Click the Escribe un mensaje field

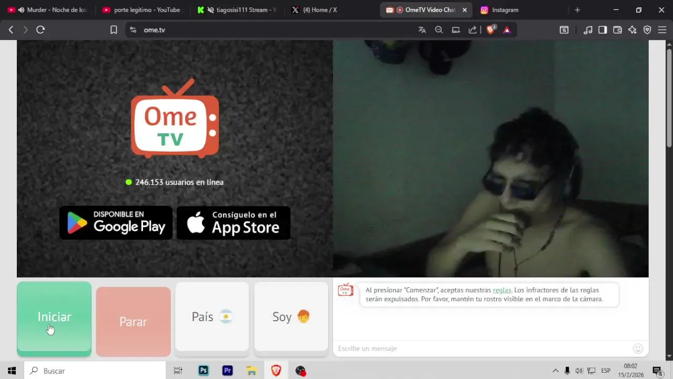[x=484, y=348]
